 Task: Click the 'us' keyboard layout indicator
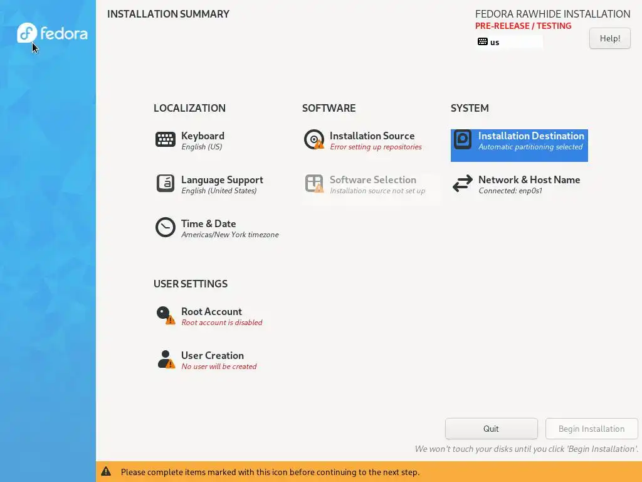tap(510, 42)
